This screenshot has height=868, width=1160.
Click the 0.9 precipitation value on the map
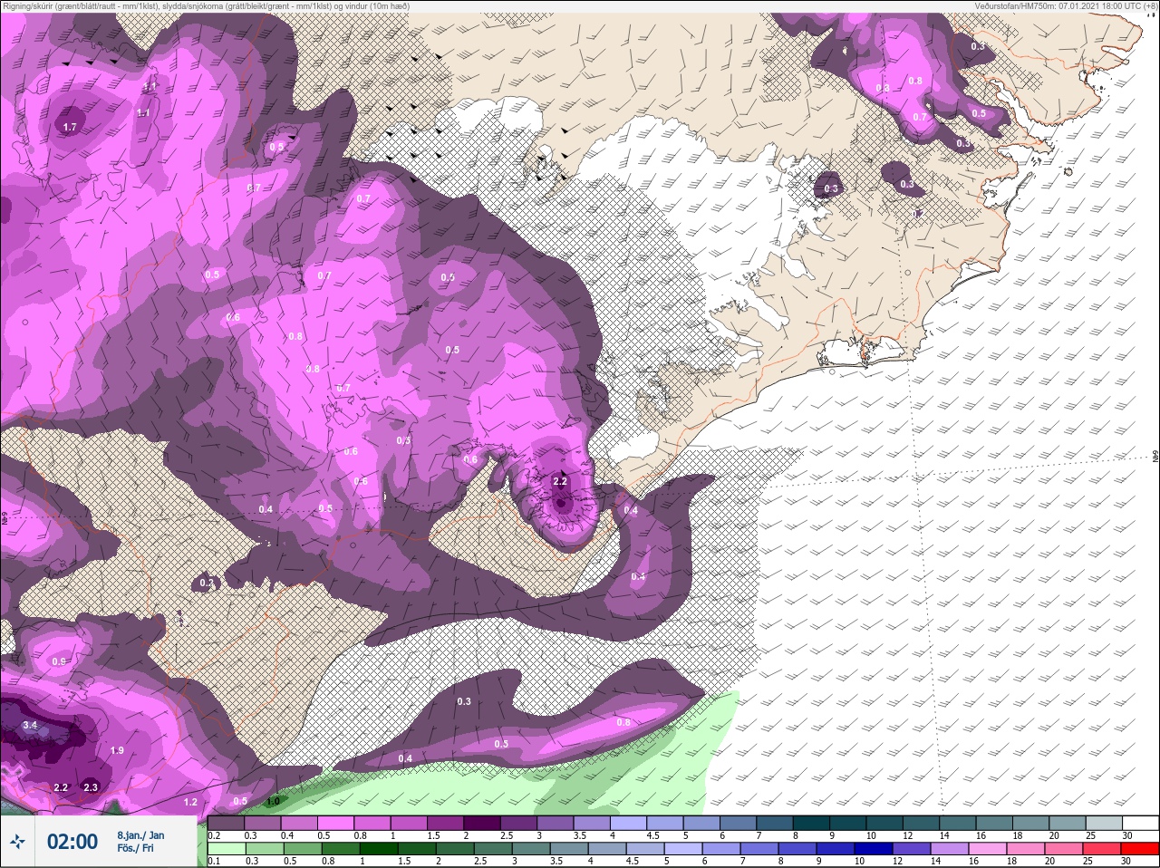coord(59,661)
